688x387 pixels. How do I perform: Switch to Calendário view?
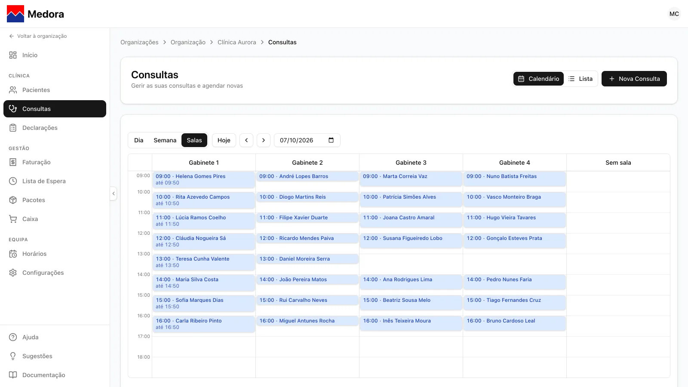(x=538, y=79)
